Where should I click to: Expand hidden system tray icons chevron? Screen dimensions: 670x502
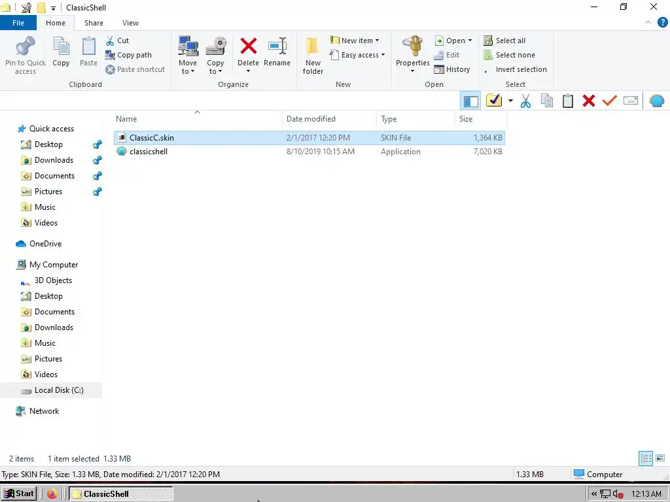click(x=594, y=494)
